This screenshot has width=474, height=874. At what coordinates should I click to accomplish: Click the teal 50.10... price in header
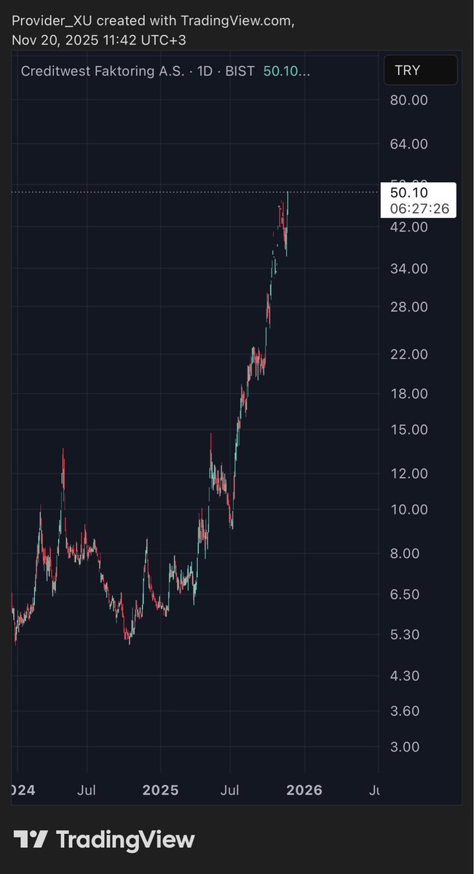287,71
